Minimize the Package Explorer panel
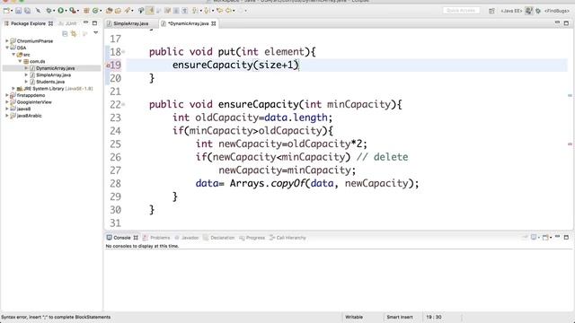Image resolution: width=575 pixels, height=323 pixels. 86,22
